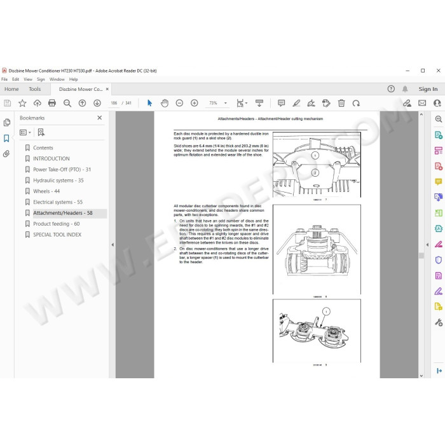Select the highlight text tool

[x=296, y=103]
